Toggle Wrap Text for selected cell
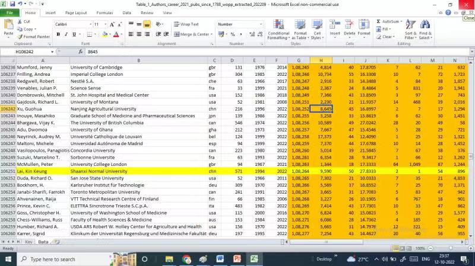Screen dimensions: 475x266 186,24
